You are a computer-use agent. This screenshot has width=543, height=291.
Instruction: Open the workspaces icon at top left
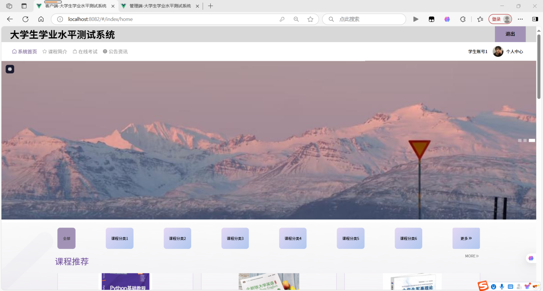[x=9, y=6]
